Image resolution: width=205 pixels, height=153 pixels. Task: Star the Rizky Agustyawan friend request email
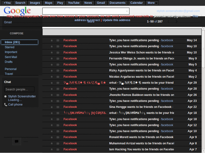pyautogui.click(x=52, y=71)
